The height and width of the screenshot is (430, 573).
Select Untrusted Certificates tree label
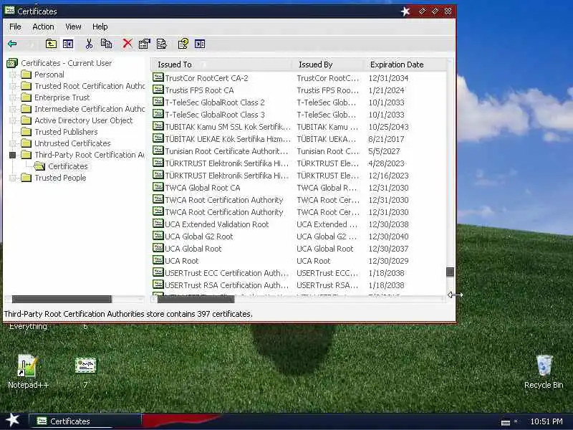tap(72, 143)
